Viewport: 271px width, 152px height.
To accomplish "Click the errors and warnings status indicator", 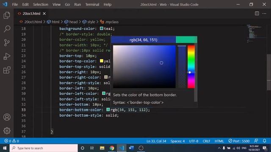I will 11,141.
